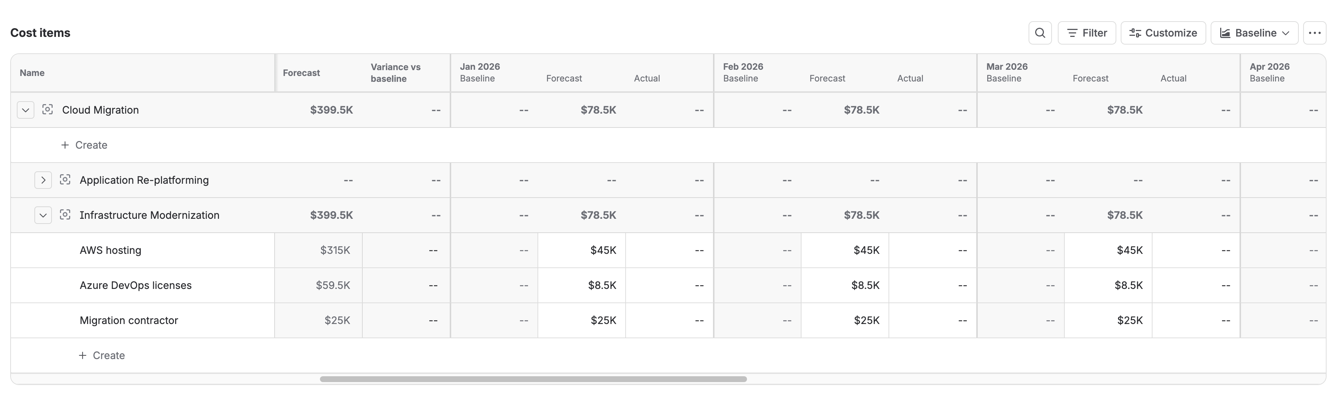The image size is (1339, 404).
Task: Open the Baseline dropdown
Action: coord(1254,33)
